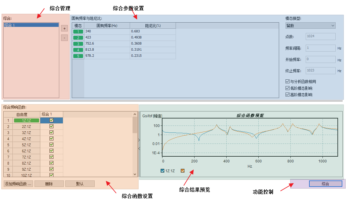This screenshot has height=200, width=346.
Task: Collapse panel with the right-pointing splitter arrow
Action: (139, 140)
